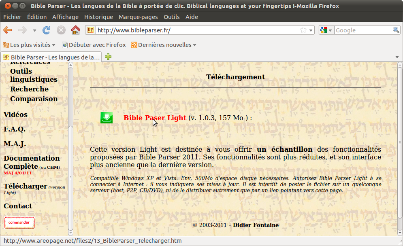Maximize the Firefox window
This screenshot has height=246, width=403.
click(x=22, y=6)
